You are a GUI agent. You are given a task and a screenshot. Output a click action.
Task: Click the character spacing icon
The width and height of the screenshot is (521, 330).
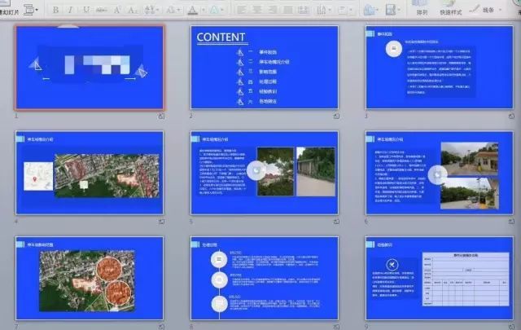149,10
